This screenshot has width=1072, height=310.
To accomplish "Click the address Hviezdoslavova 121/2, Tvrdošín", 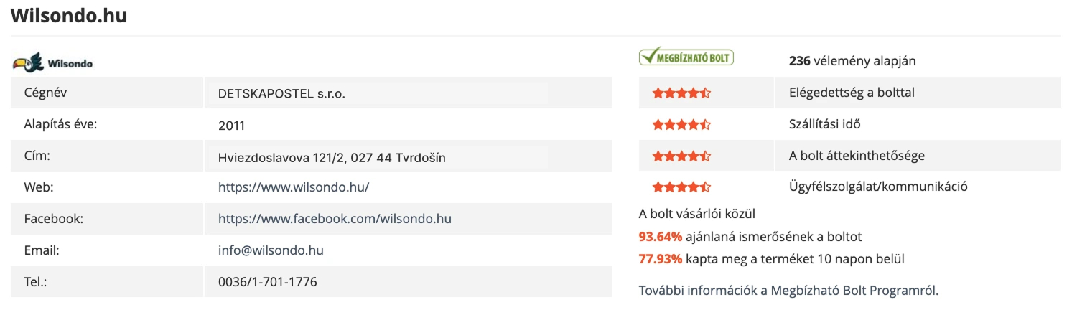I will point(331,157).
